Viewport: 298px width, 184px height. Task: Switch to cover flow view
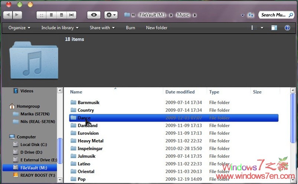coord(72,15)
